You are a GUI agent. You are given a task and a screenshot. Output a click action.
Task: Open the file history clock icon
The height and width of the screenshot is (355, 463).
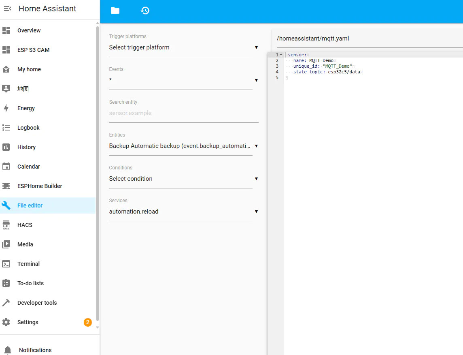[x=145, y=11]
